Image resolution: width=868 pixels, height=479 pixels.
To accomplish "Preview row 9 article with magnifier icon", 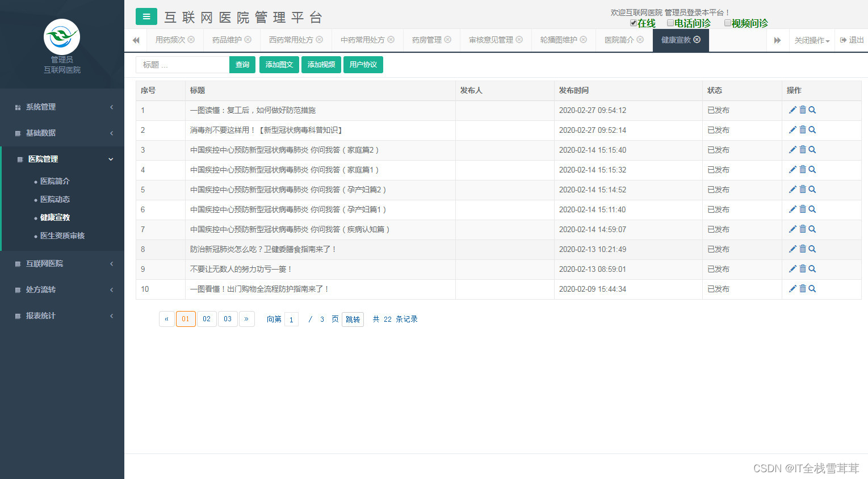I will pyautogui.click(x=812, y=269).
